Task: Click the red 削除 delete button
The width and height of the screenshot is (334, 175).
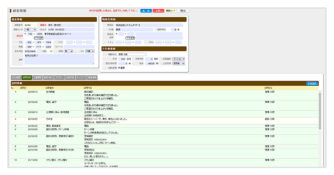Action: (158, 11)
